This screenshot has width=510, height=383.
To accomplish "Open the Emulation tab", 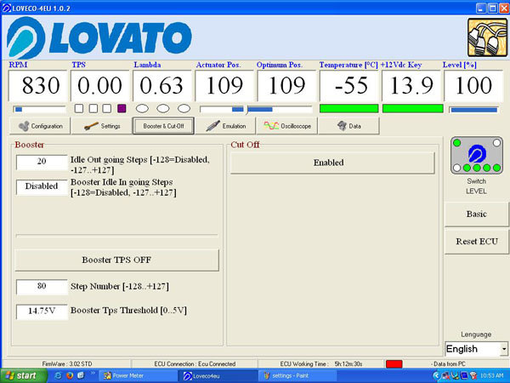I will point(225,126).
